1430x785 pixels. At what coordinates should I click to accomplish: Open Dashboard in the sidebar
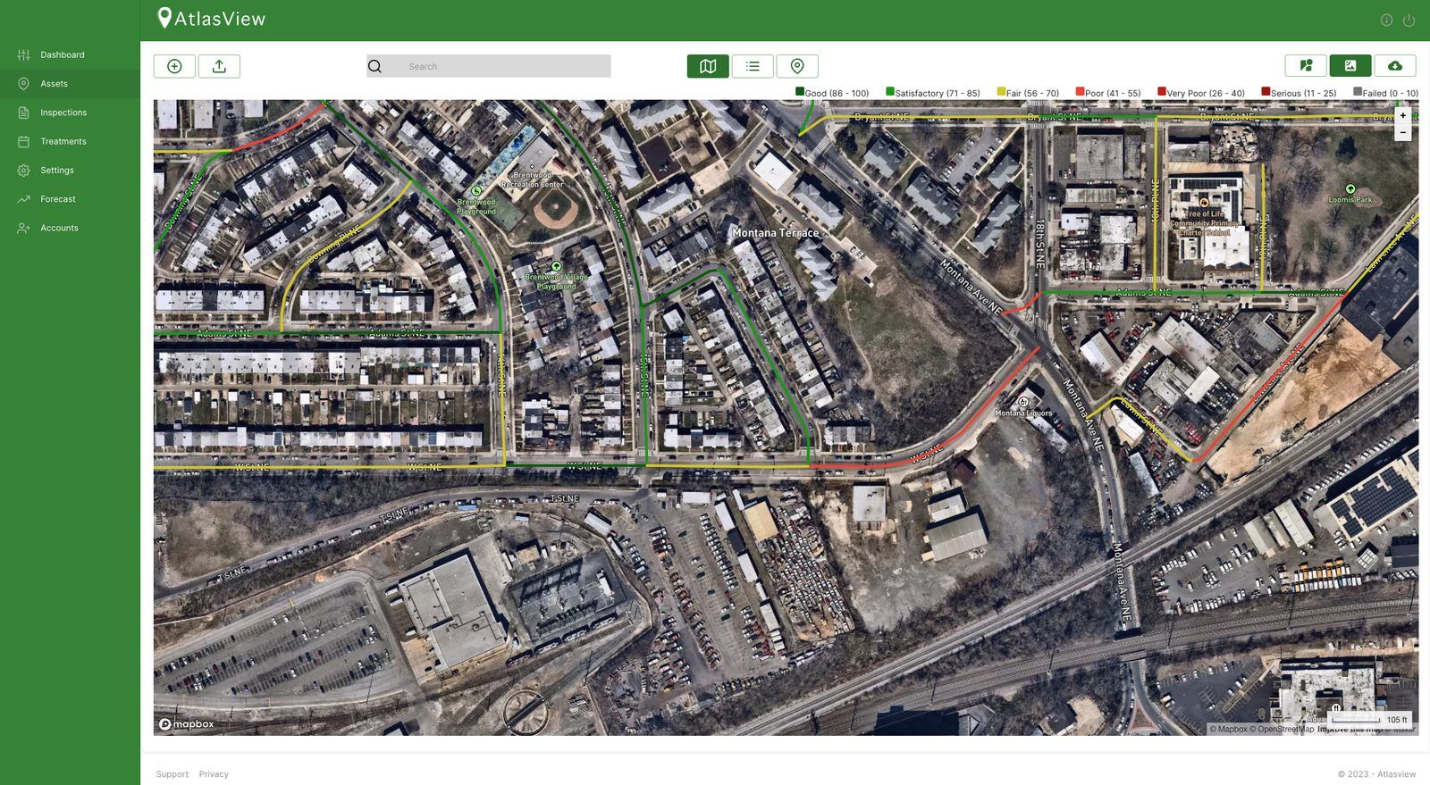point(70,55)
